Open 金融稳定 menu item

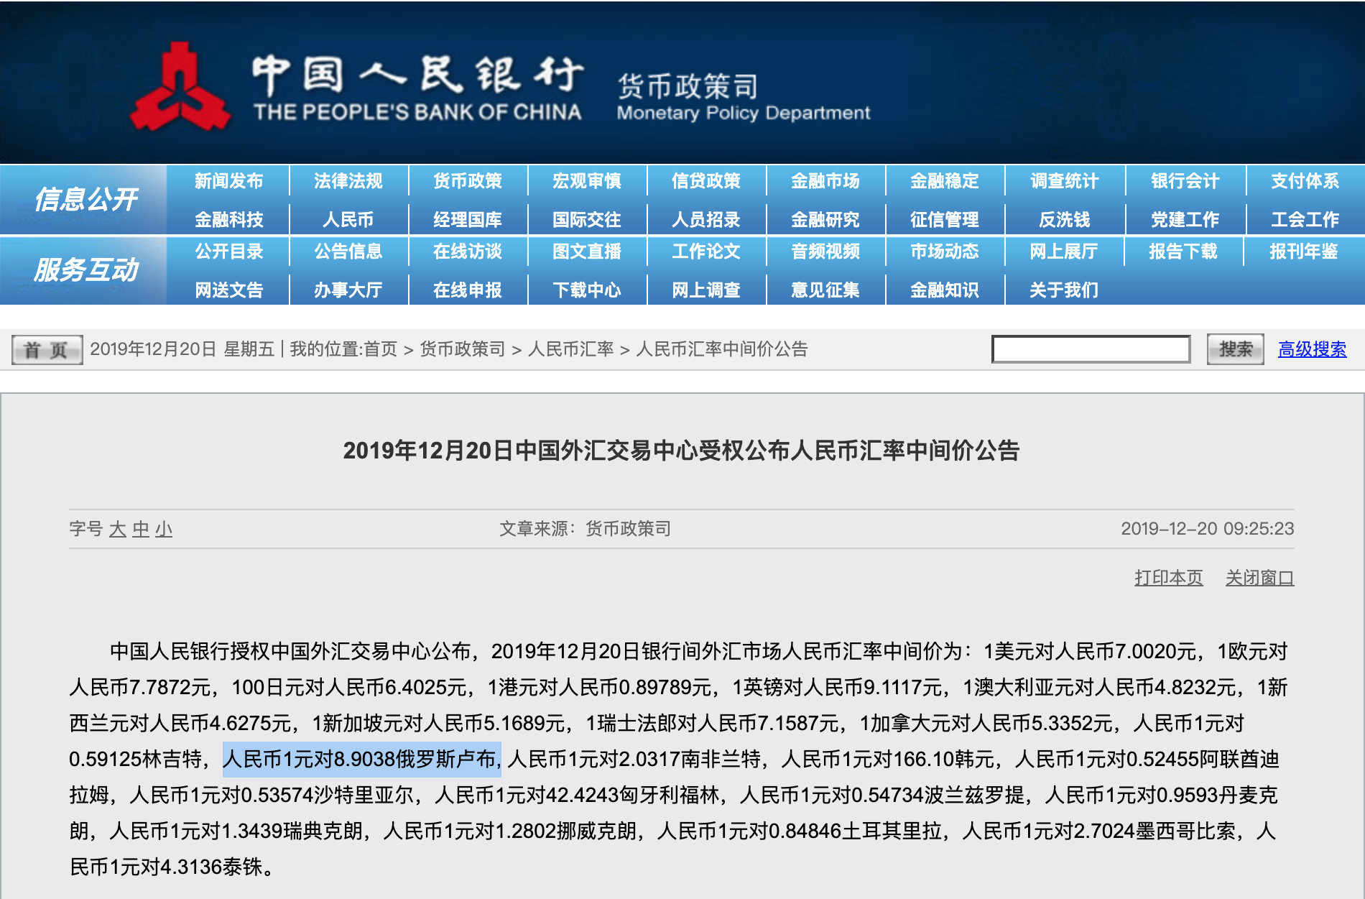(x=944, y=181)
